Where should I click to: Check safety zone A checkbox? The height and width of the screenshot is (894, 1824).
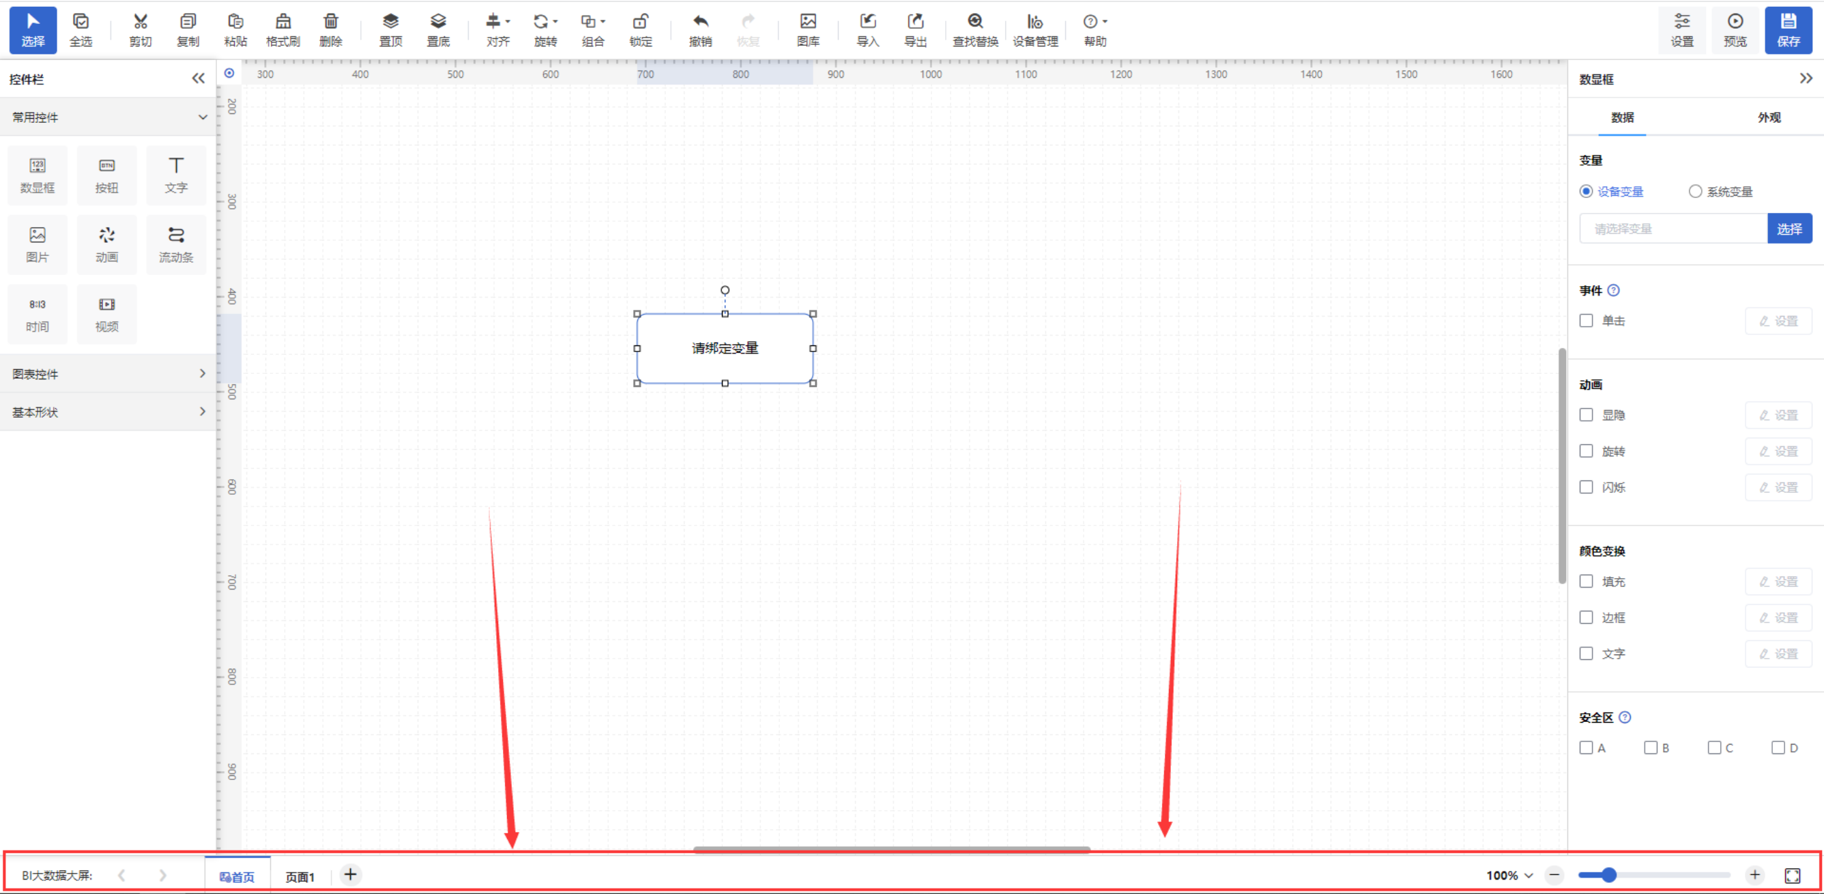pyautogui.click(x=1586, y=748)
